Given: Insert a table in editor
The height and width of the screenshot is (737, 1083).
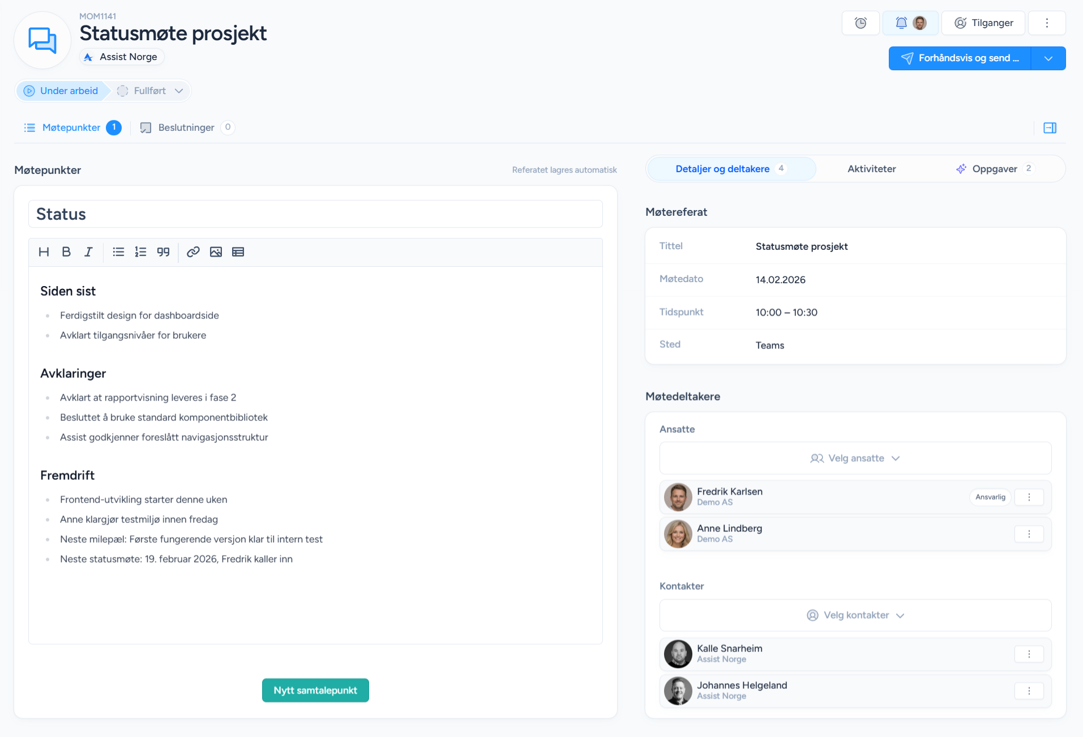Looking at the screenshot, I should tap(238, 252).
